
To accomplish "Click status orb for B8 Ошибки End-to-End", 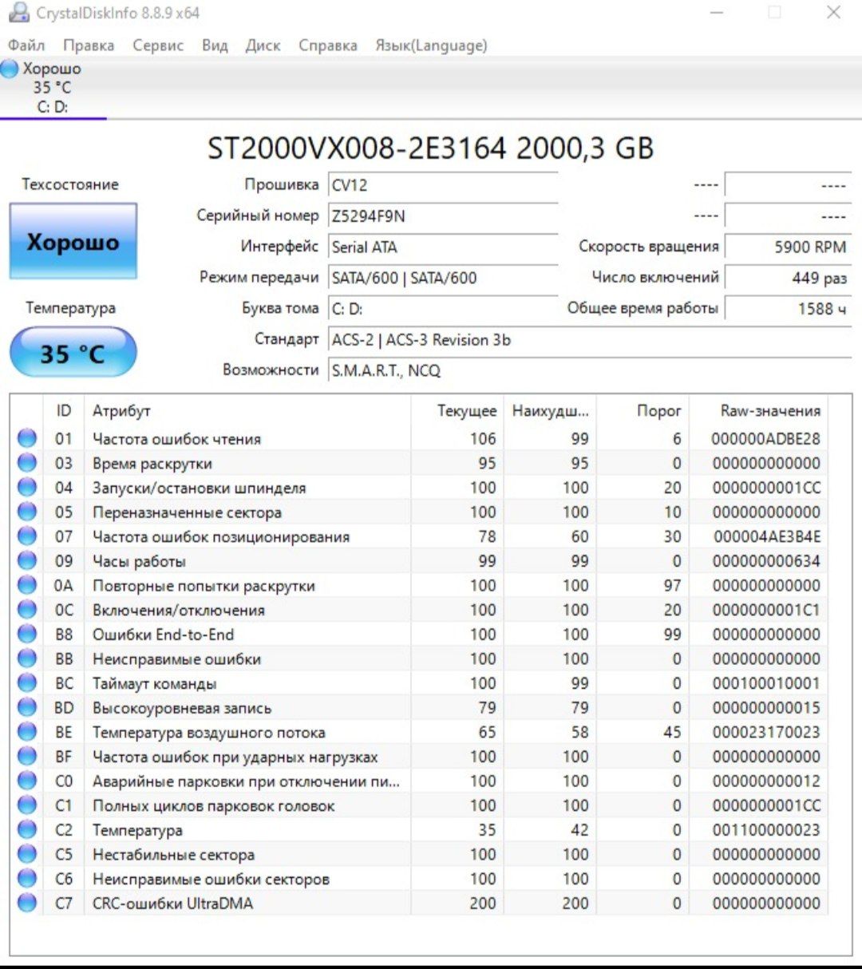I will tap(27, 634).
